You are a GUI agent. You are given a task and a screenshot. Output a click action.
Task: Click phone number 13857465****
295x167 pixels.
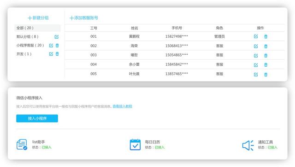pyautogui.click(x=177, y=74)
